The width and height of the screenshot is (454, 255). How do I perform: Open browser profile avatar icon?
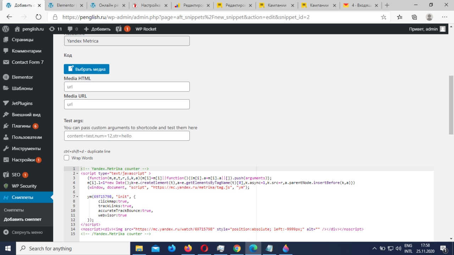click(430, 17)
